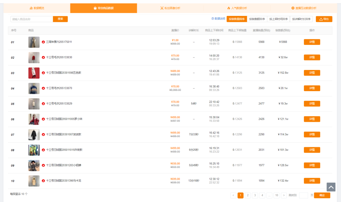Click the thumbnail for 小貂蝉 down jacket
The height and width of the screenshot is (202, 341).
pyautogui.click(x=34, y=166)
